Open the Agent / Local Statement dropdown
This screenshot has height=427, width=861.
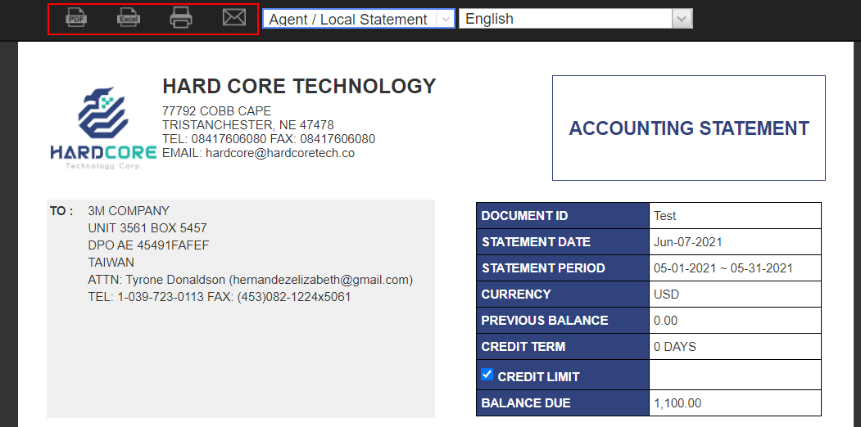click(x=358, y=19)
